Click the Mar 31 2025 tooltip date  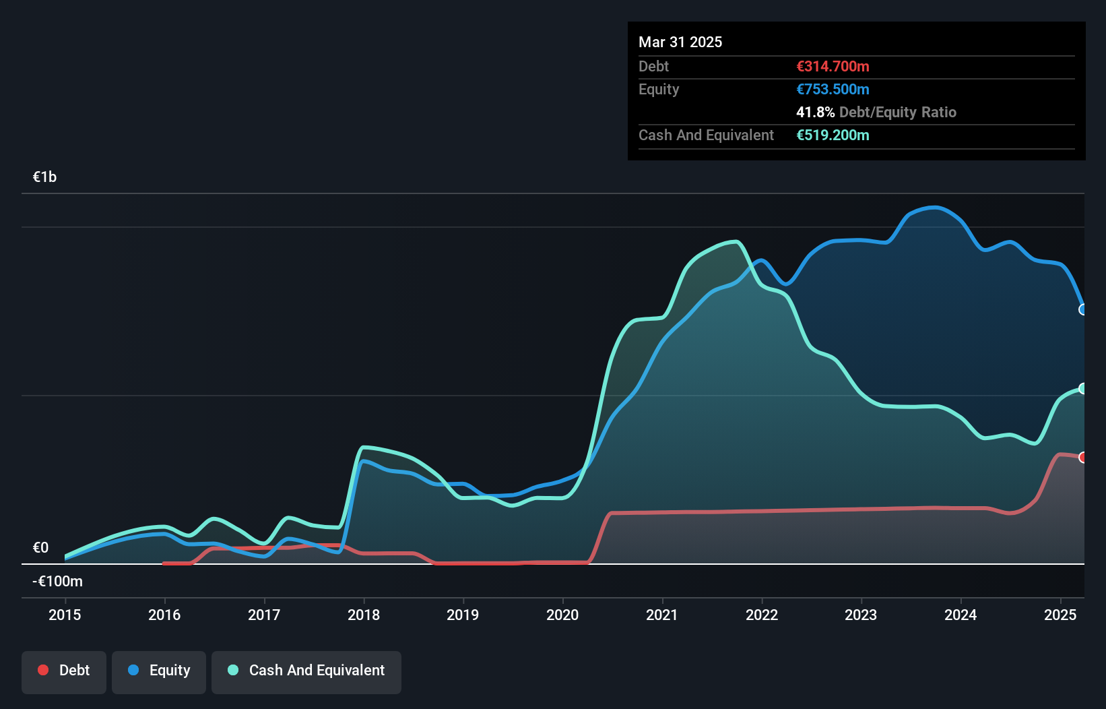pyautogui.click(x=680, y=42)
